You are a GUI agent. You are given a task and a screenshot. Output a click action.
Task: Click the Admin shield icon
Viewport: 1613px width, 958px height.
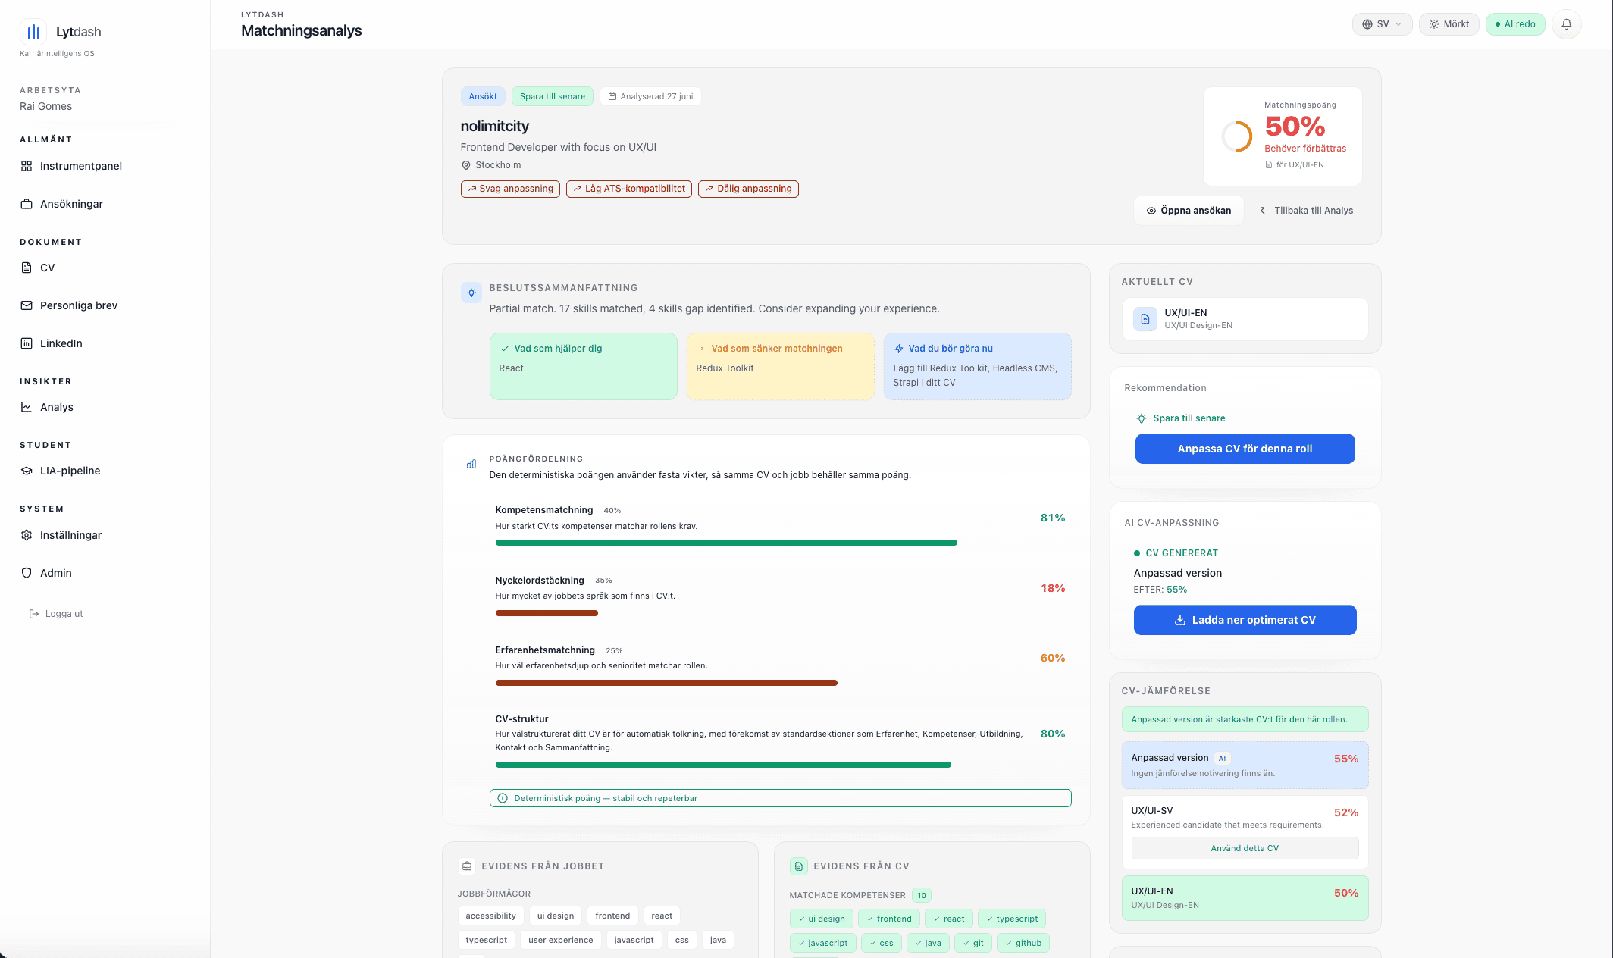[27, 573]
